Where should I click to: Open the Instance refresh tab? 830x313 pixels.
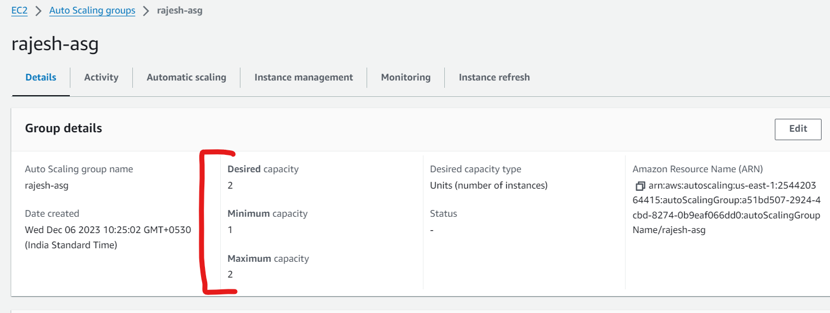[494, 78]
